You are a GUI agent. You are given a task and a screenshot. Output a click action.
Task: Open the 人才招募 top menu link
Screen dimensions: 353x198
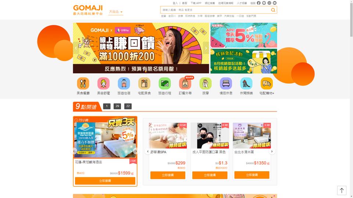point(242,3)
